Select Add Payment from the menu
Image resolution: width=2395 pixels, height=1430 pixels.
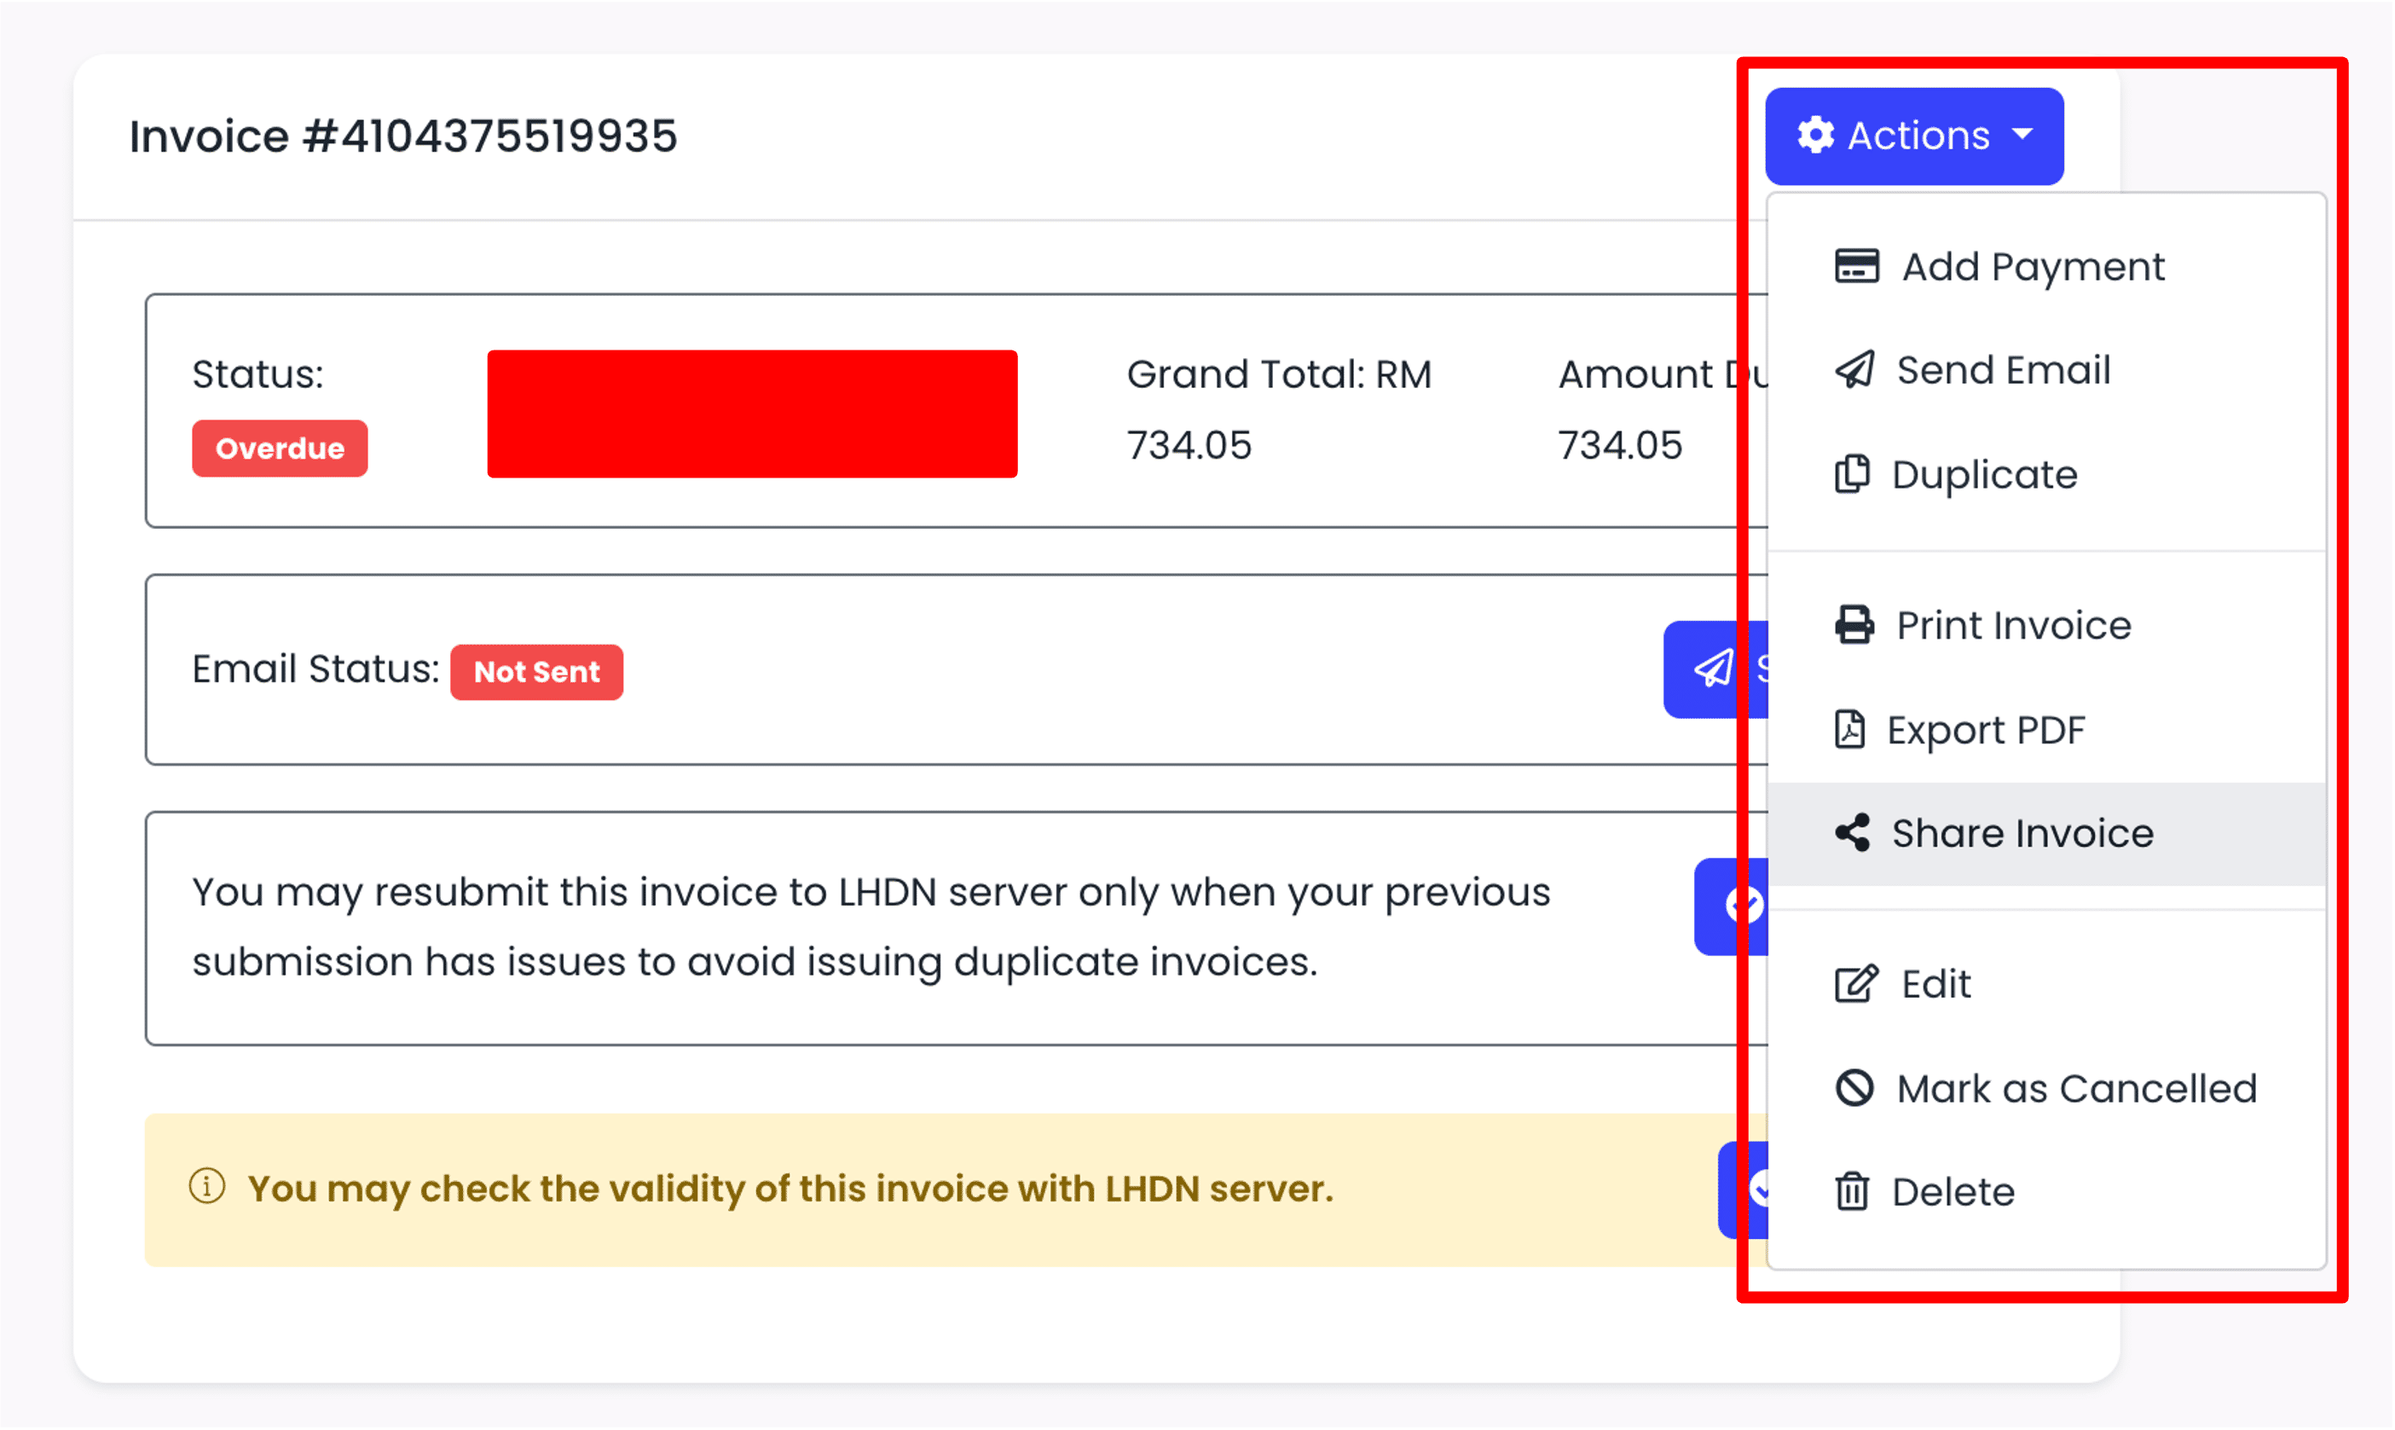coord(2033,267)
